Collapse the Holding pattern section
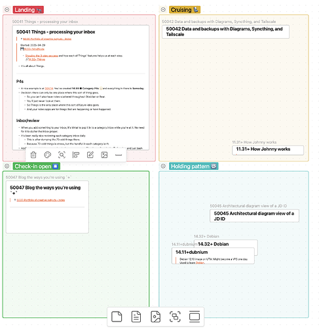 163,166
